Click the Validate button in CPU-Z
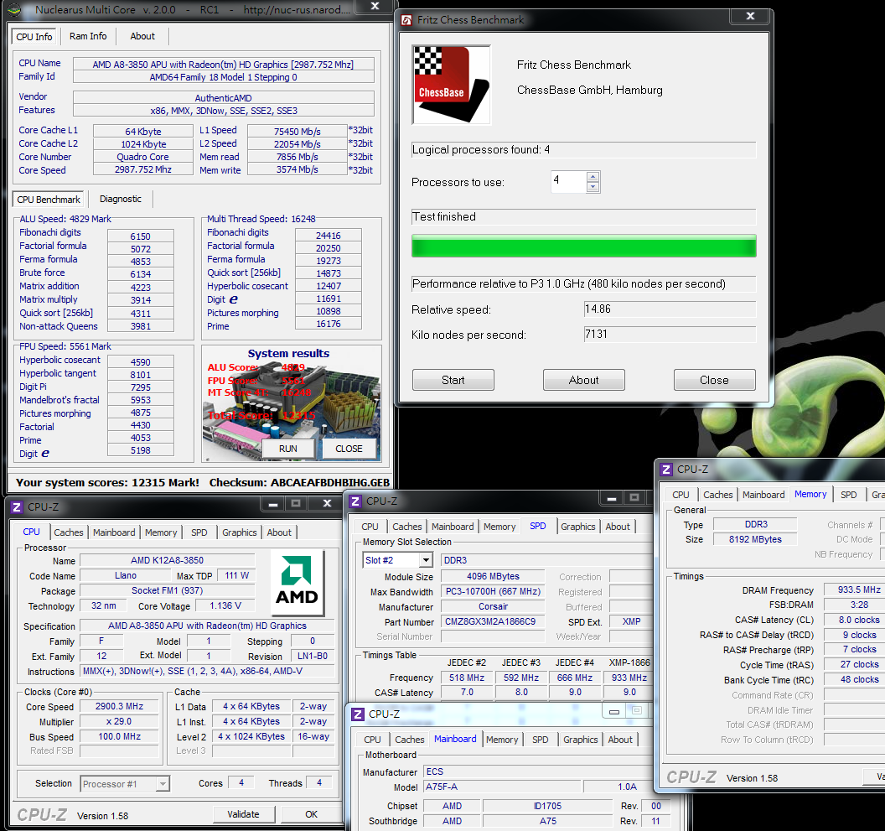This screenshot has height=831, width=885. tap(243, 814)
